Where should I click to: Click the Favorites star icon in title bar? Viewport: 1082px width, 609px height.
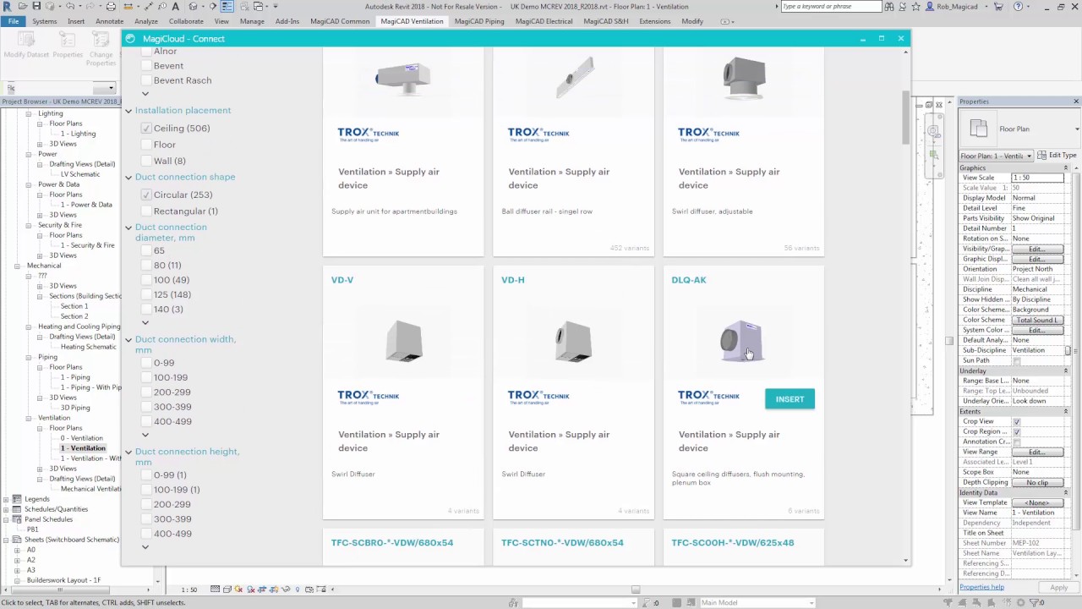click(x=915, y=6)
